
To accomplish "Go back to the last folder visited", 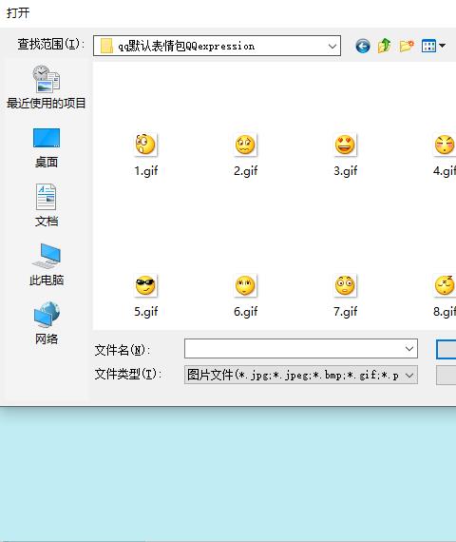I will click(363, 46).
